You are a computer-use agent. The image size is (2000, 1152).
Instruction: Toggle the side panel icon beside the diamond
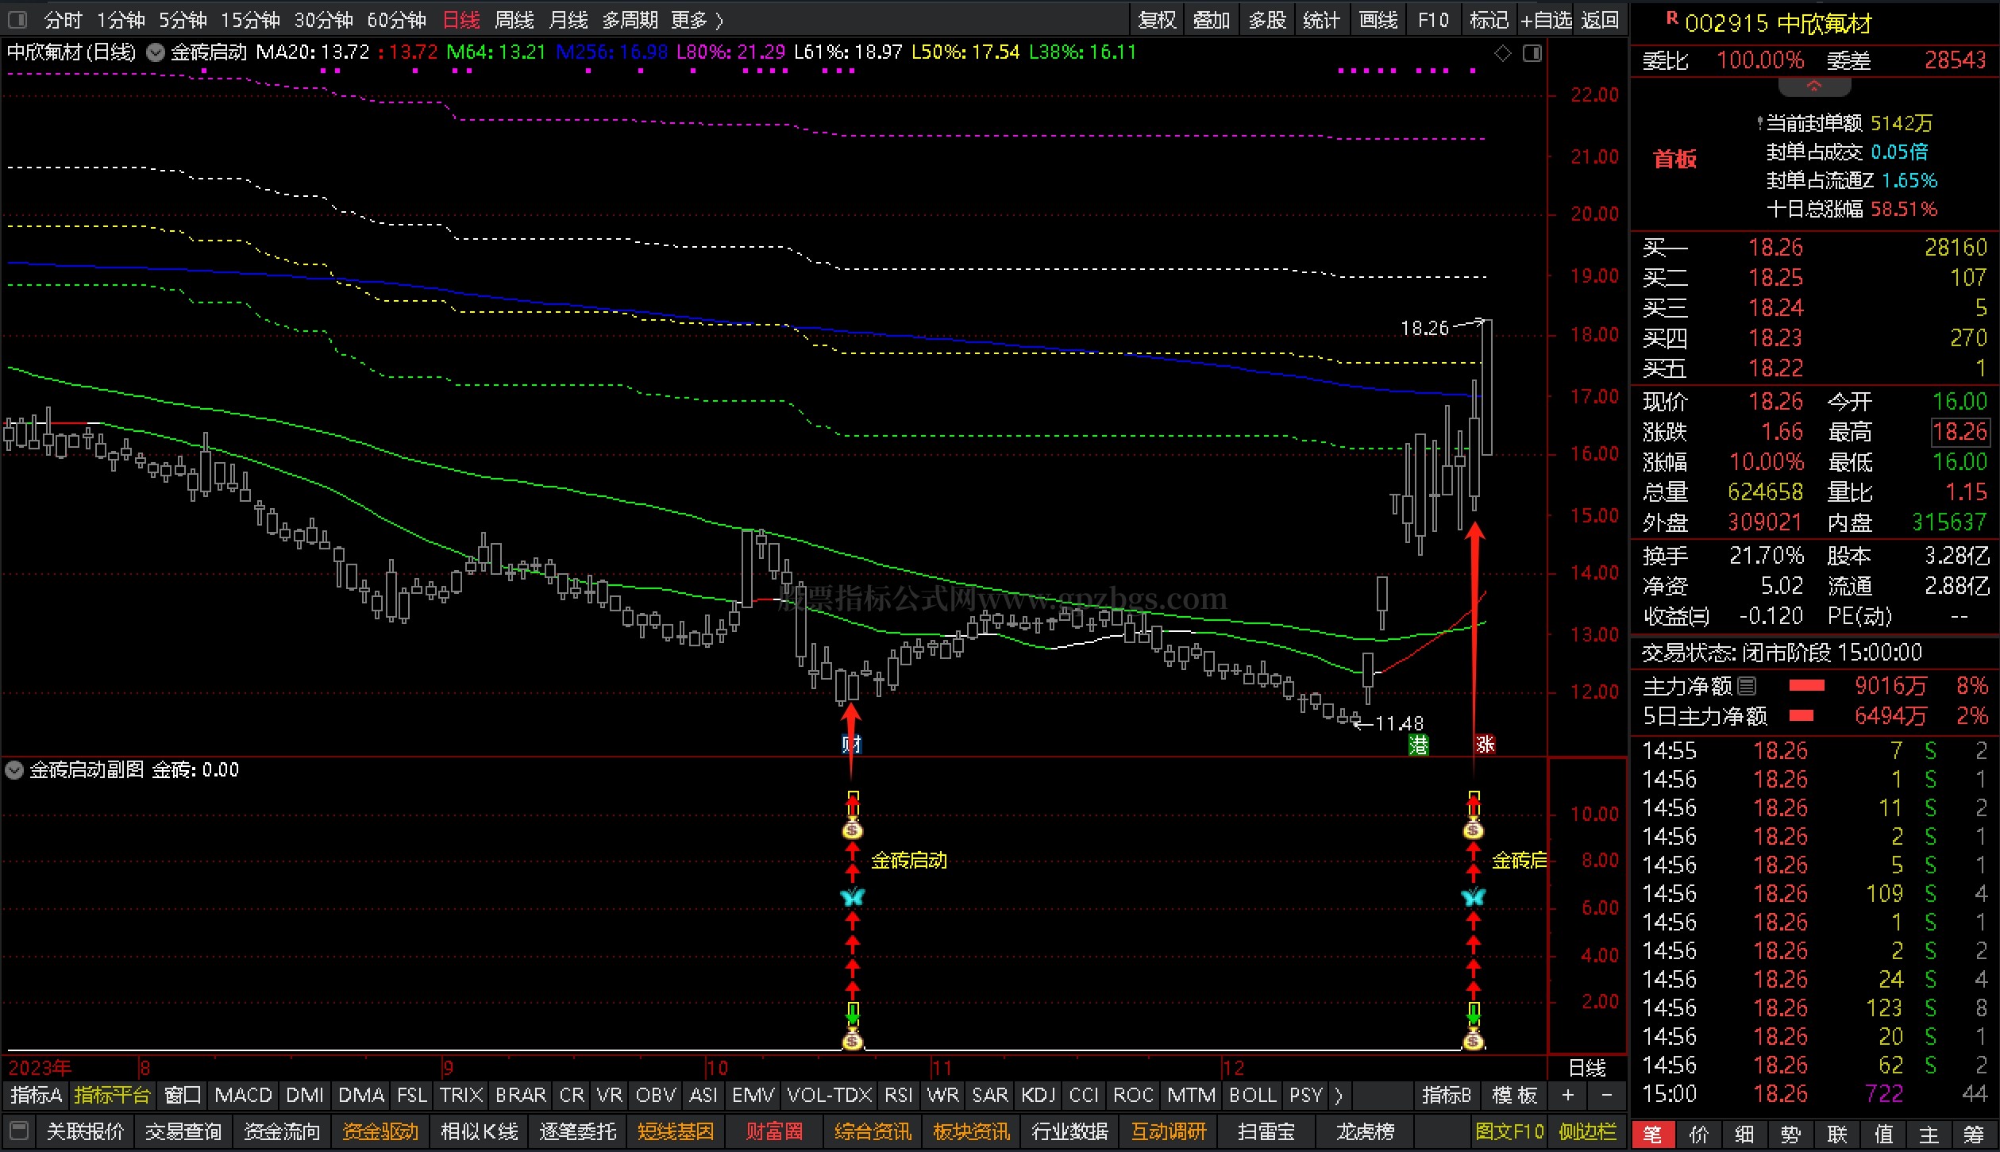pos(1532,53)
